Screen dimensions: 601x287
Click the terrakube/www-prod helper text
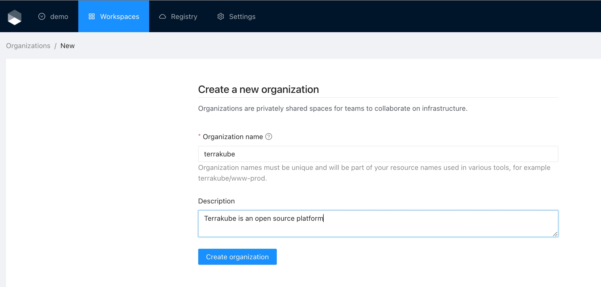pos(232,178)
